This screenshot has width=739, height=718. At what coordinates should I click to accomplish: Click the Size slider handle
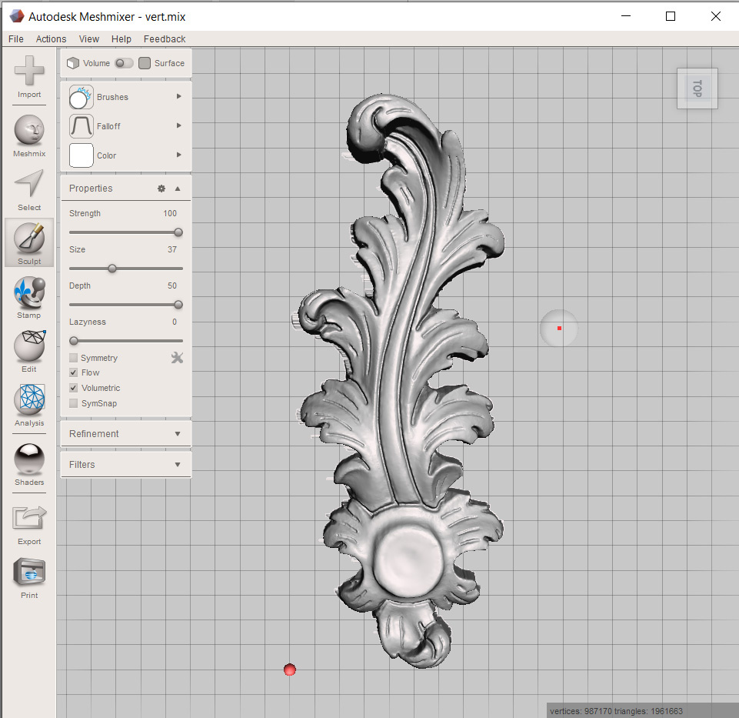pyautogui.click(x=112, y=269)
